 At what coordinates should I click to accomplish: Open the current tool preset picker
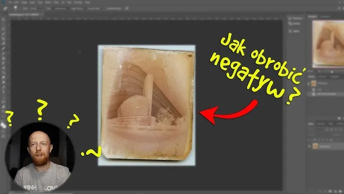6,9
